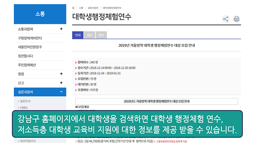This screenshot has height=143, width=255.
Task: Click the 소통 sidebar header
Action: (40, 14)
